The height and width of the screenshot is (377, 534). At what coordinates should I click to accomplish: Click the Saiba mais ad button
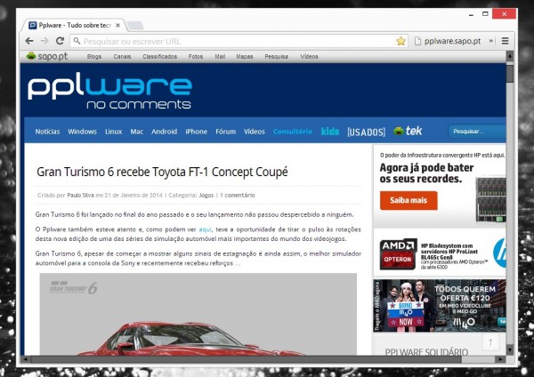[x=409, y=200]
